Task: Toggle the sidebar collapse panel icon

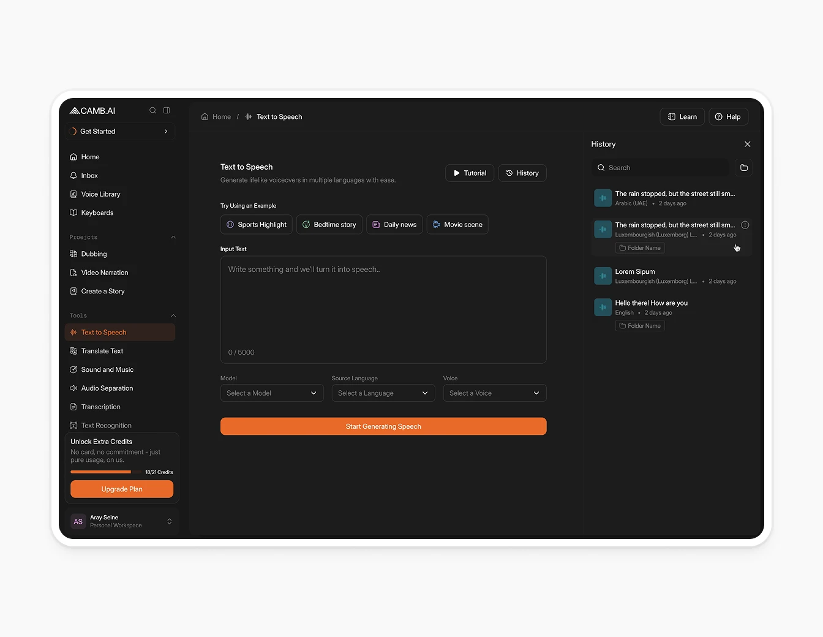Action: pyautogui.click(x=167, y=110)
